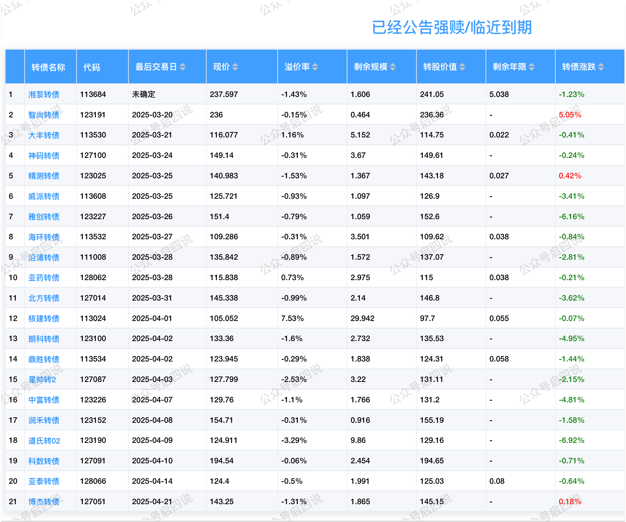Click 博杰转债 in last row

[44, 502]
